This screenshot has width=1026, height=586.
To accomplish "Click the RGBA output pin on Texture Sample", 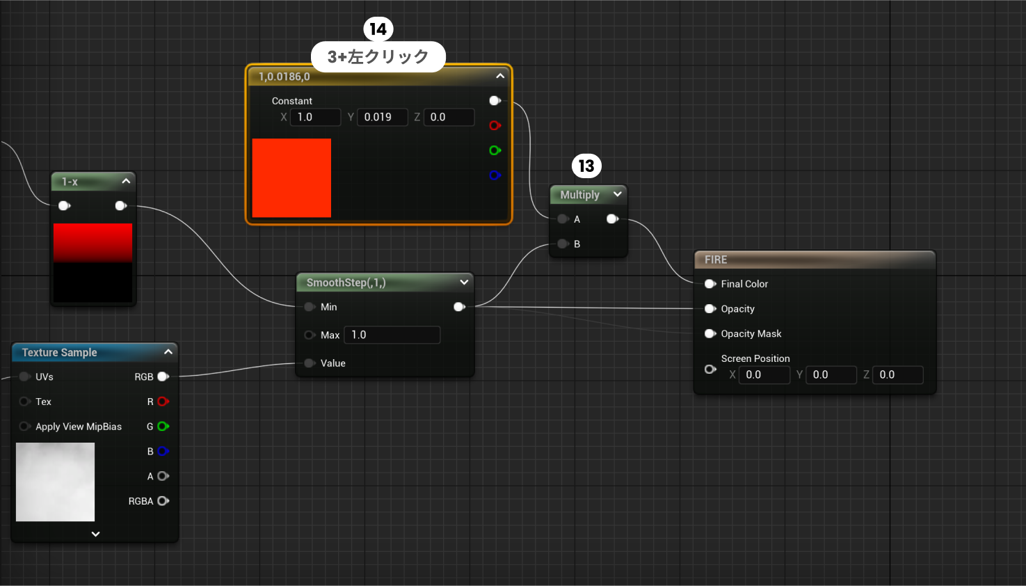I will point(163,500).
